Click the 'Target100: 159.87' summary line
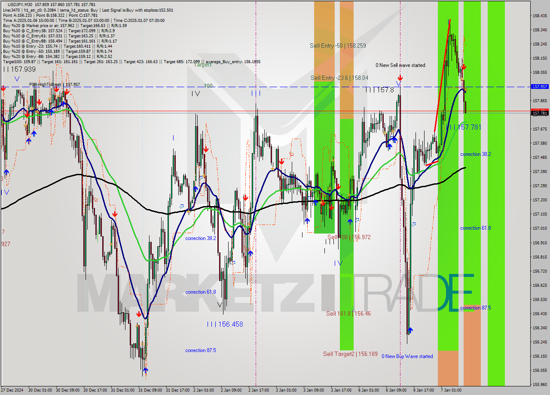This screenshot has width=550, height=395. click(131, 61)
